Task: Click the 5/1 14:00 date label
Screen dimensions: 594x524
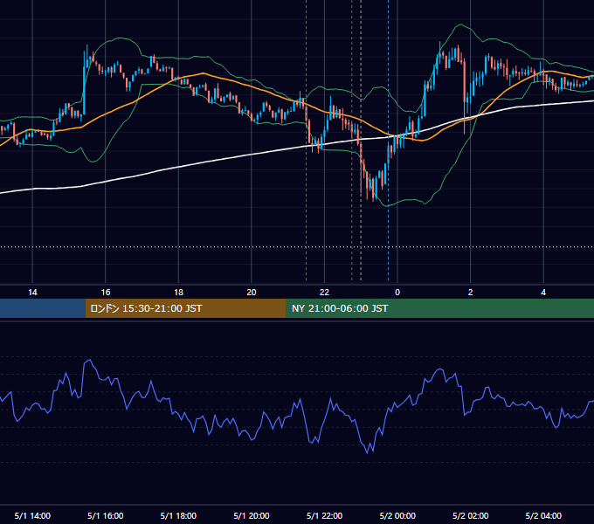Action: (32, 515)
